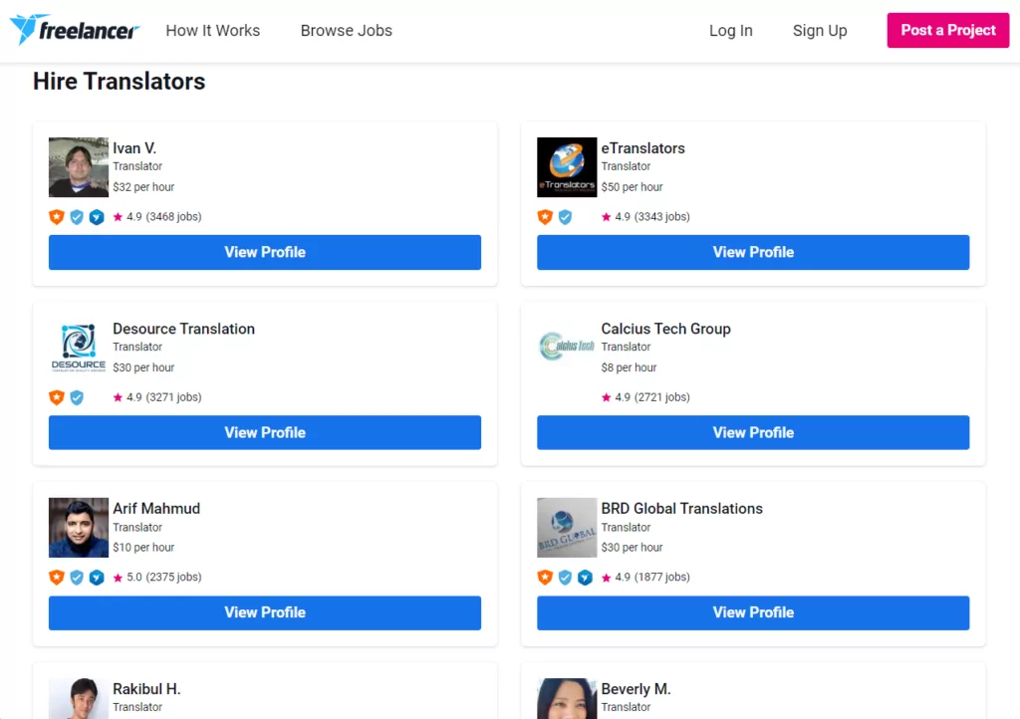1020x719 pixels.
Task: Open Ivan V. profile photo
Action: (79, 167)
